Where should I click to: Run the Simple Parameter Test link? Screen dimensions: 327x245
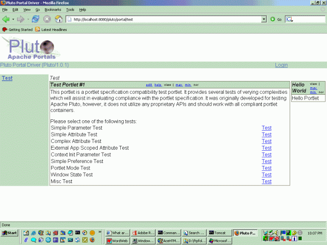[x=266, y=128]
